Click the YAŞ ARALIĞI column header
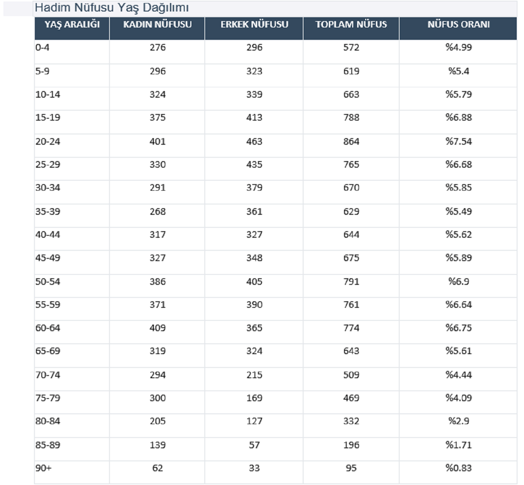 click(x=72, y=24)
